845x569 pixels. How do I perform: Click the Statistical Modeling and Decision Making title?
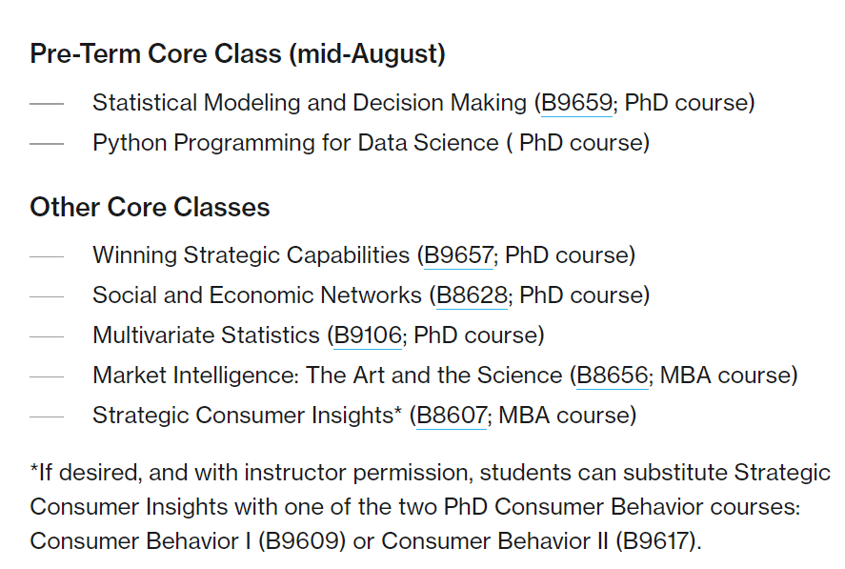pos(310,103)
